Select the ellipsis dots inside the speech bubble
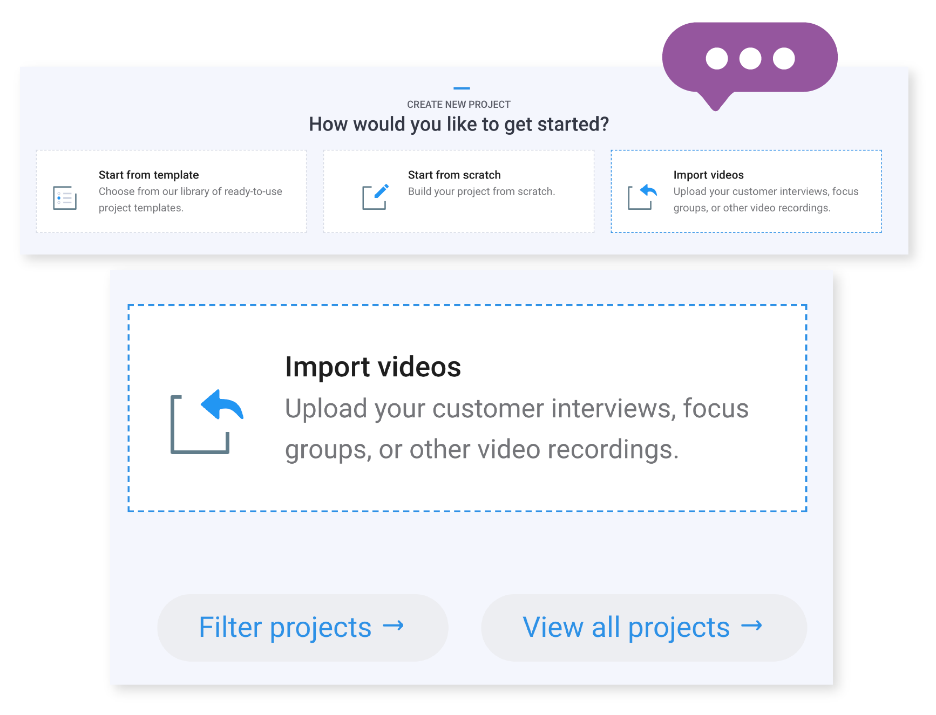936x715 pixels. click(749, 58)
